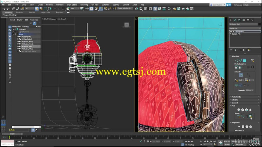Select Edge sub-object mode icon

pos(240,60)
